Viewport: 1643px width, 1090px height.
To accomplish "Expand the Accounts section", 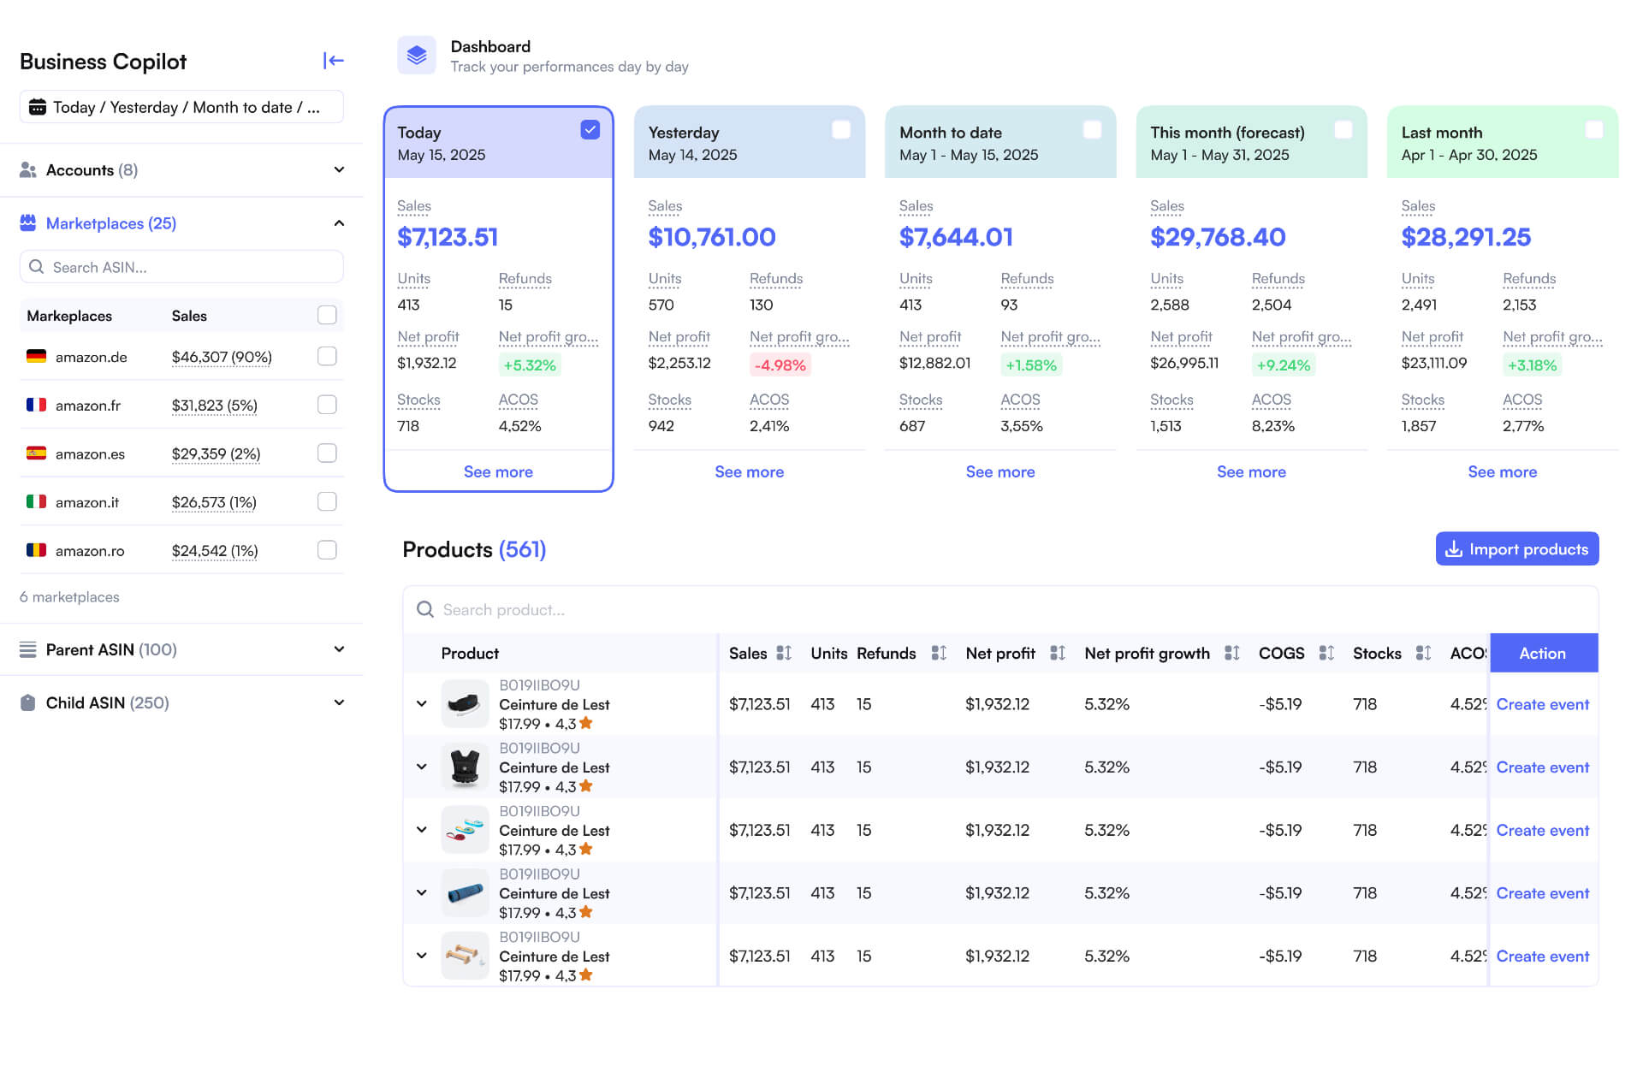I will click(339, 170).
